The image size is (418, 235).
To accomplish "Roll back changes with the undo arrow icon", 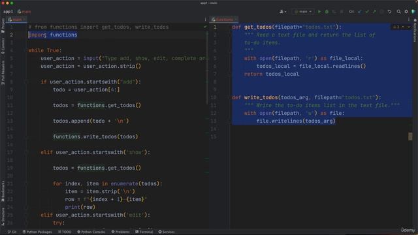I will (x=389, y=12).
